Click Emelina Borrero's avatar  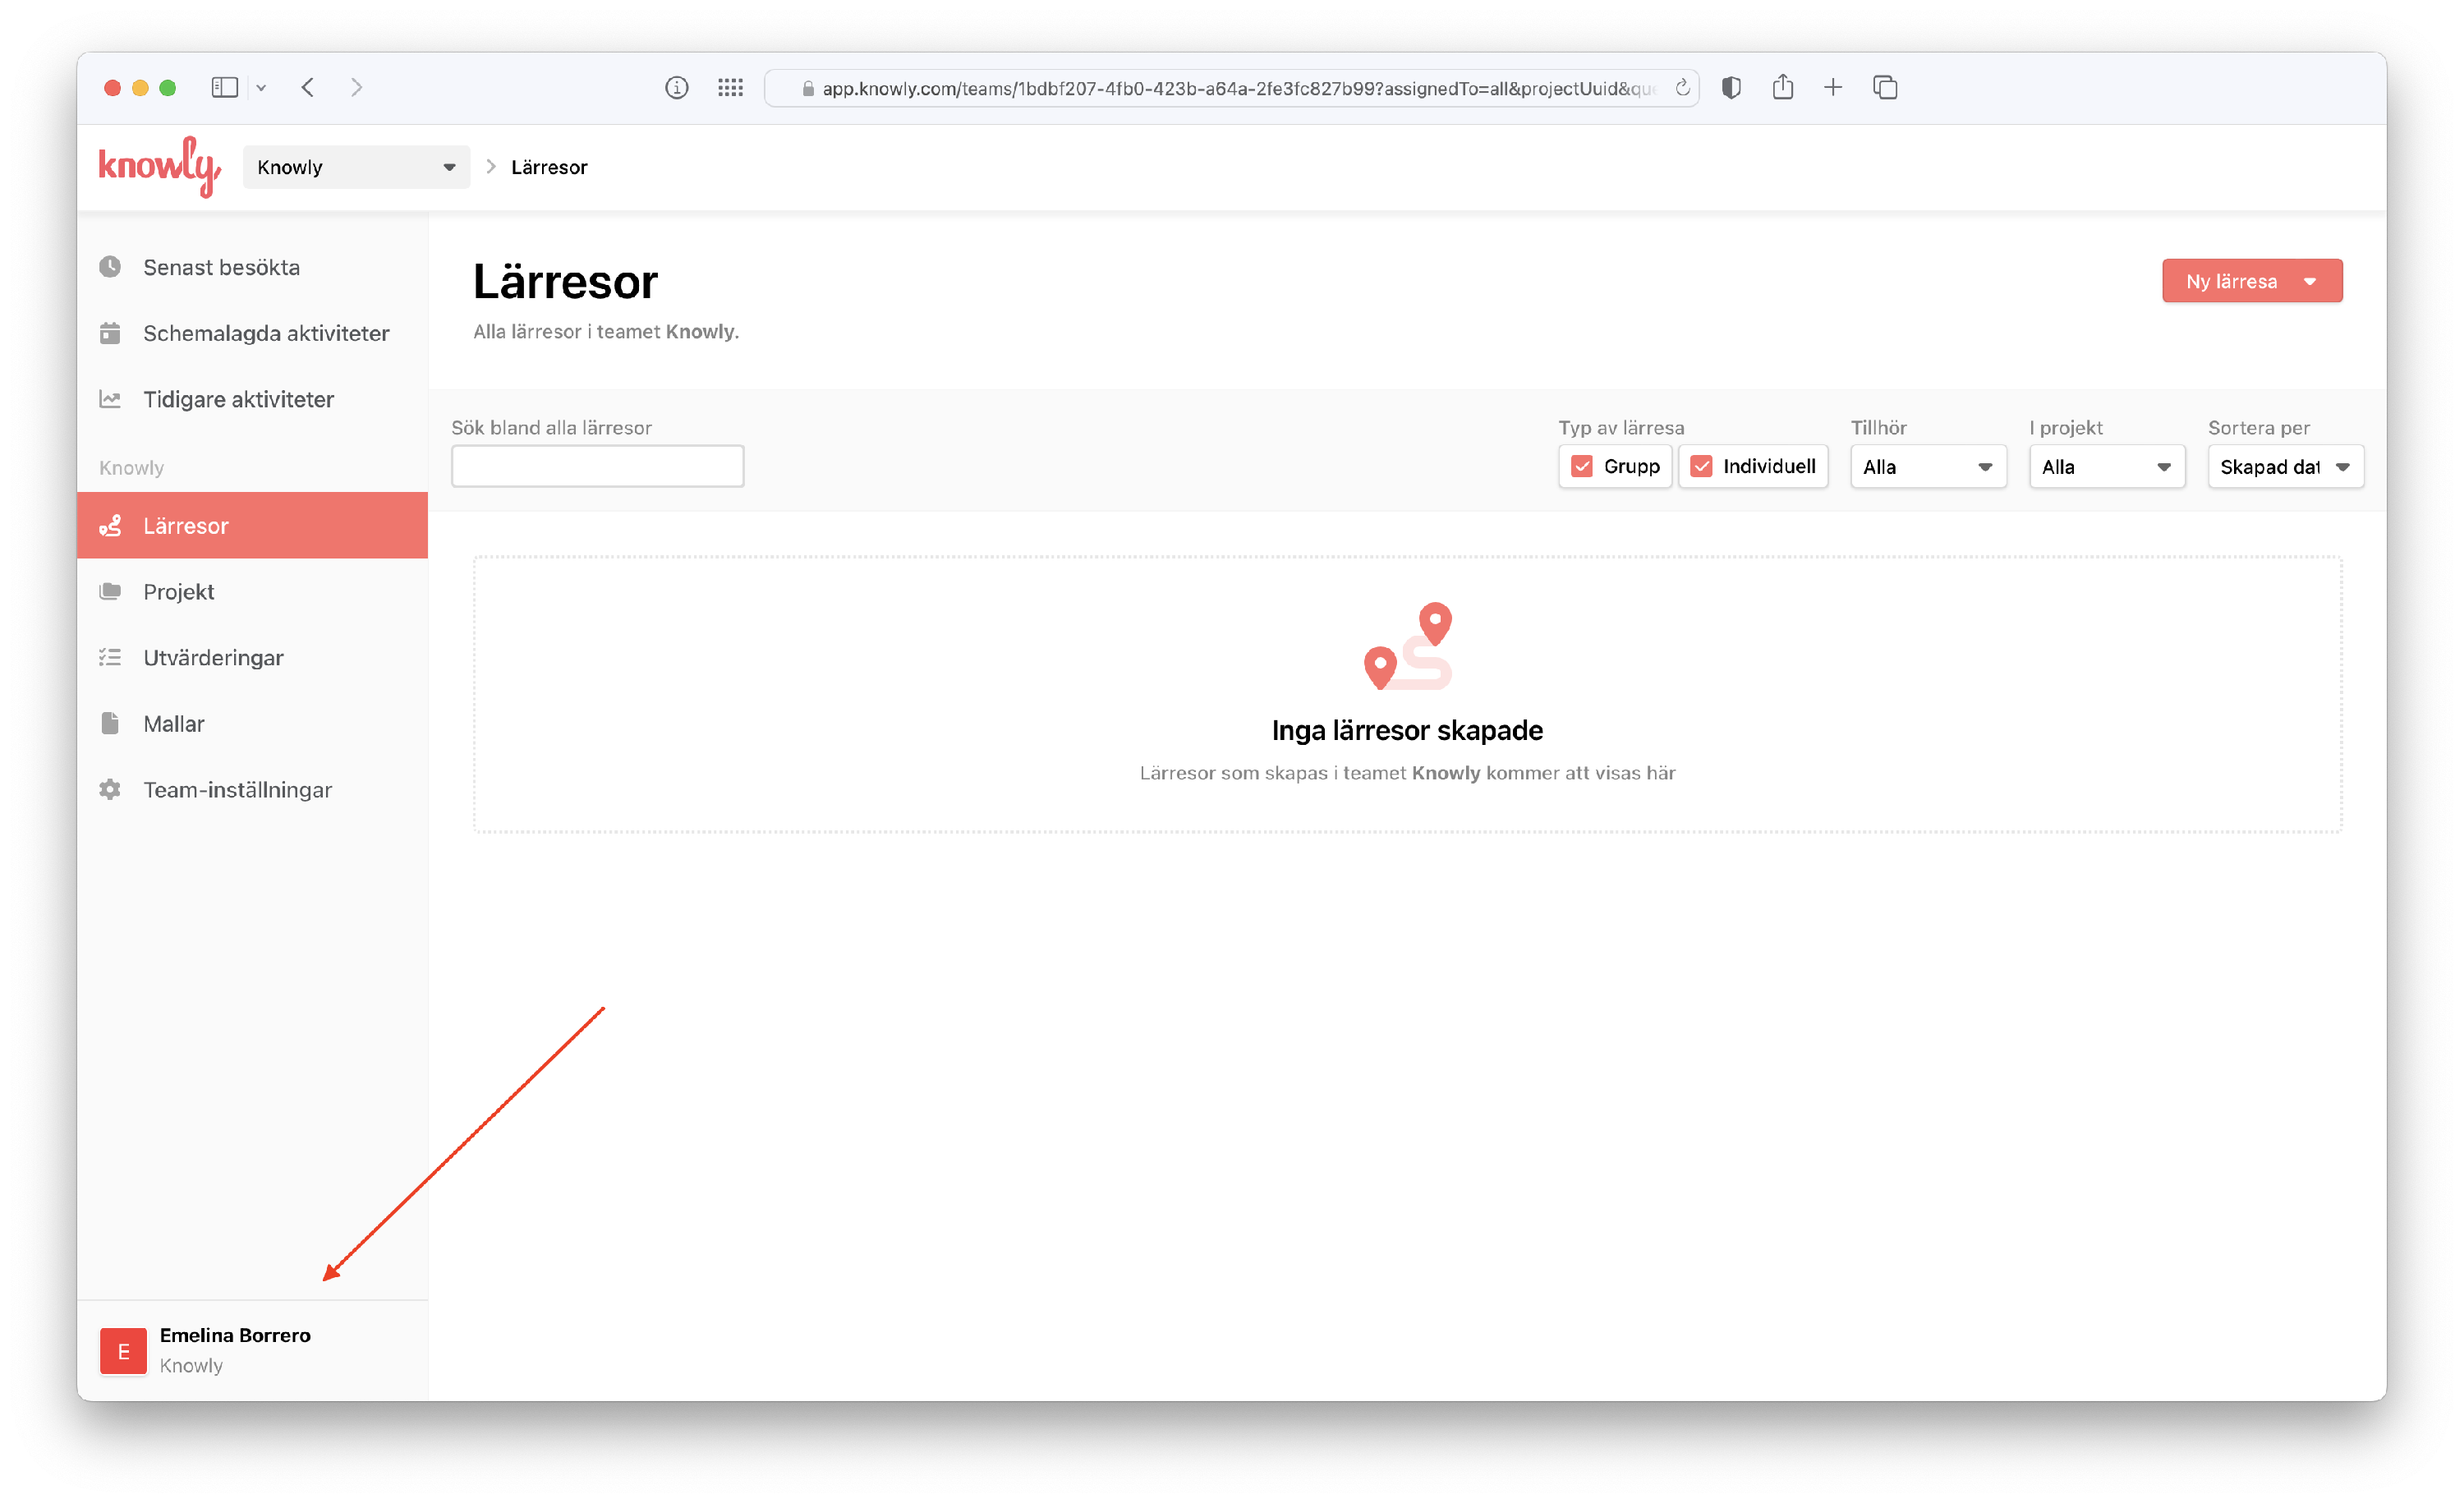[123, 1351]
